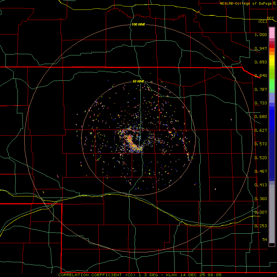Select the 0.467 value on the color scale
Viewport: 277px width, 277px height.
click(x=261, y=171)
